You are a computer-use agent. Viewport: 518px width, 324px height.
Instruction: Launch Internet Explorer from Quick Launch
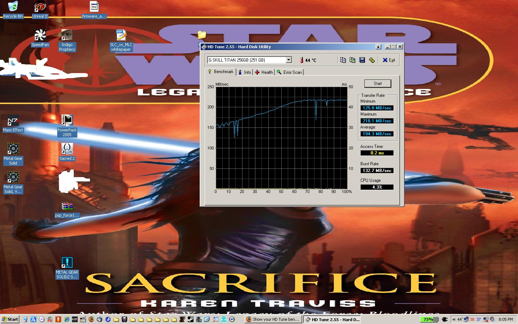pos(67,319)
